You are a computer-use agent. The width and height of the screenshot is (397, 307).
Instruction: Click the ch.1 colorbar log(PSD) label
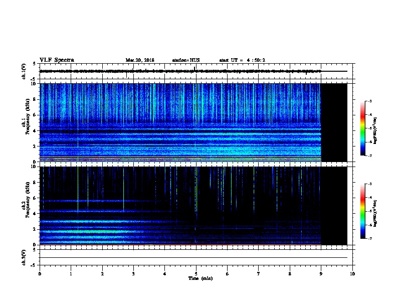[x=375, y=131]
